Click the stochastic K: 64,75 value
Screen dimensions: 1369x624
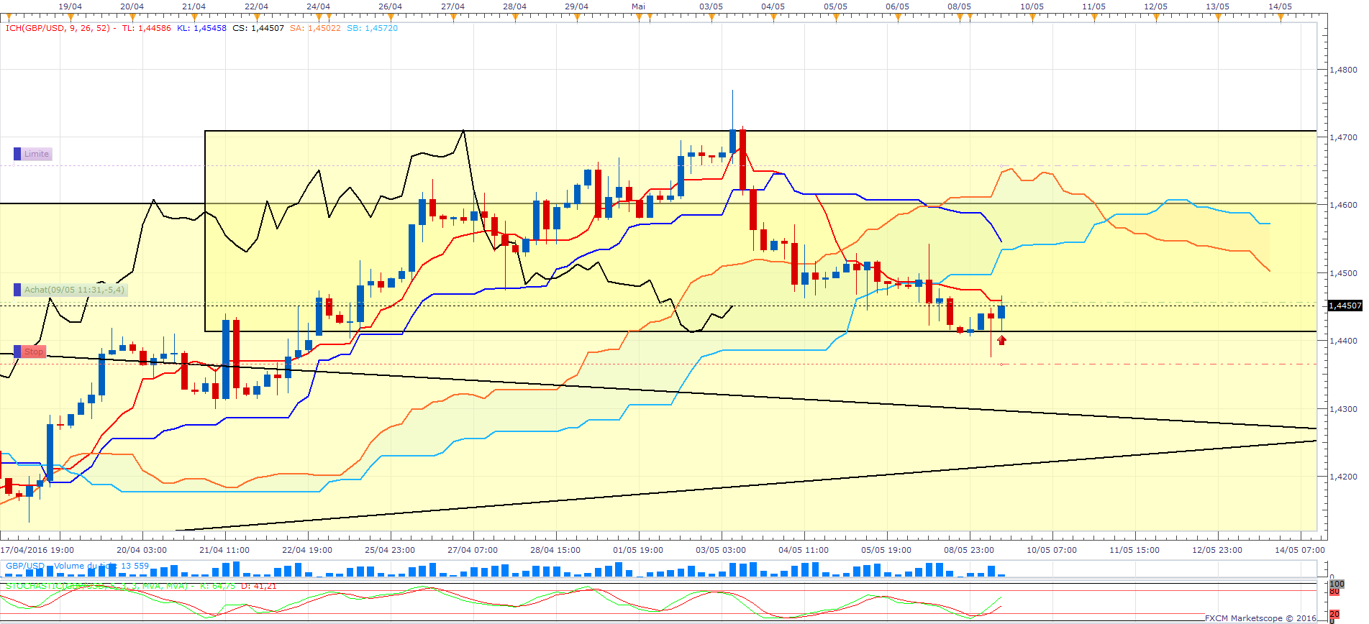(x=217, y=586)
